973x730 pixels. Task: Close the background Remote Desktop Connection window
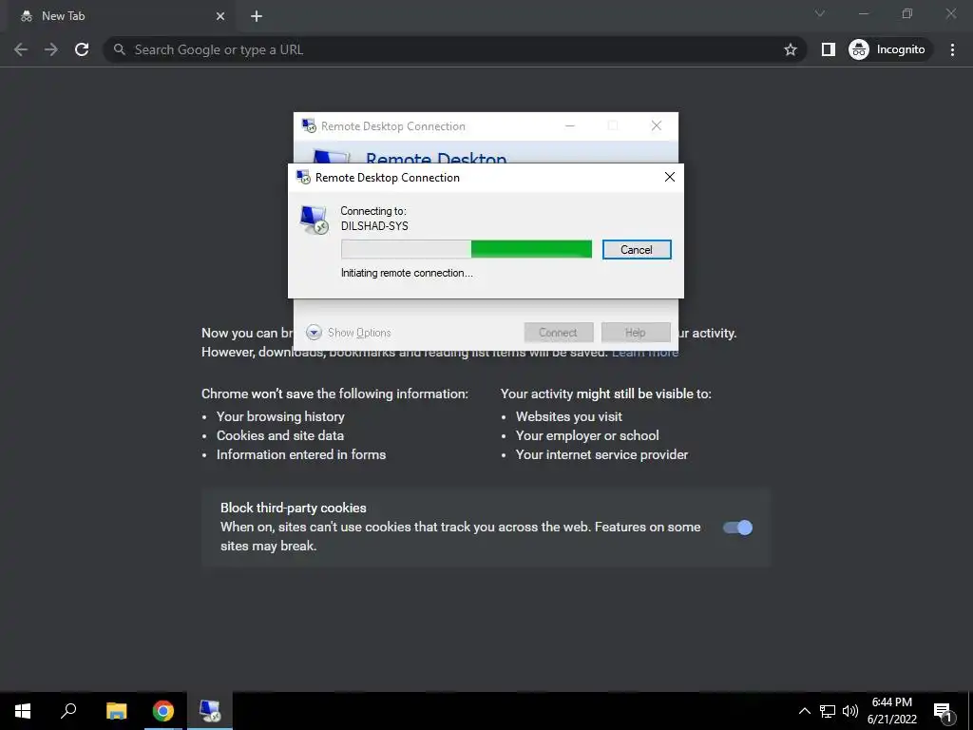click(x=656, y=126)
